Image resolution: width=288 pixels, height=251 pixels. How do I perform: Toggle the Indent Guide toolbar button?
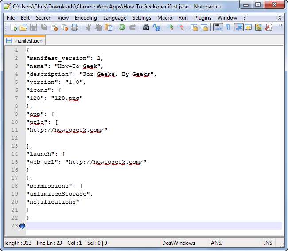[238, 27]
